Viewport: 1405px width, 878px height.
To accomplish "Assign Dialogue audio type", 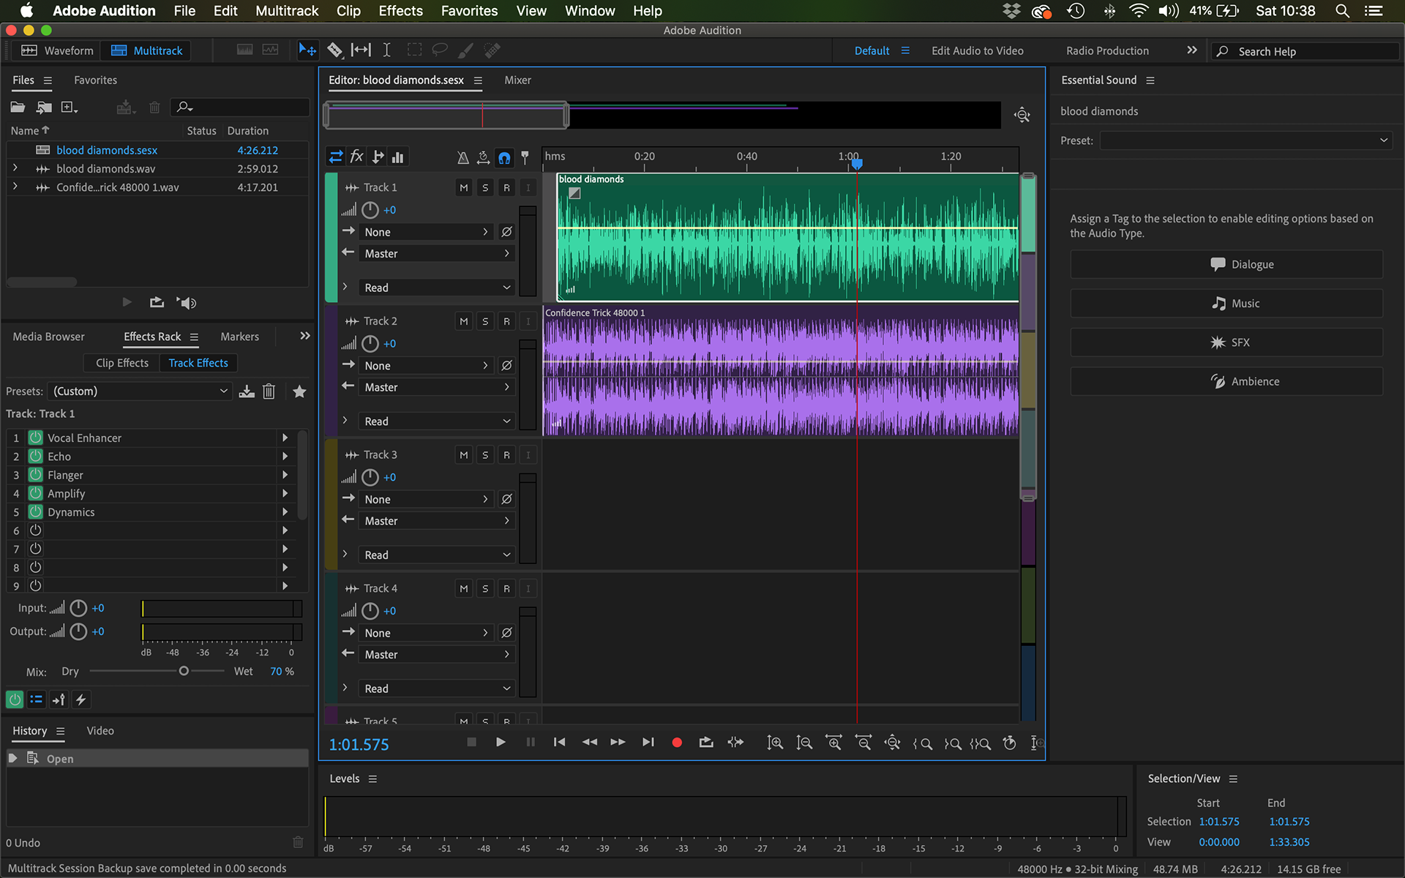I will pos(1226,264).
